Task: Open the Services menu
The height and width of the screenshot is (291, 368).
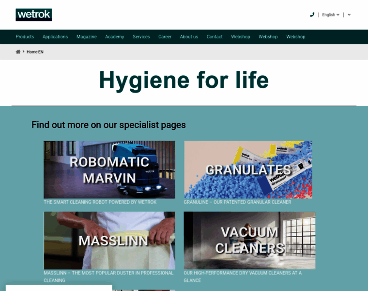Action: (x=141, y=37)
